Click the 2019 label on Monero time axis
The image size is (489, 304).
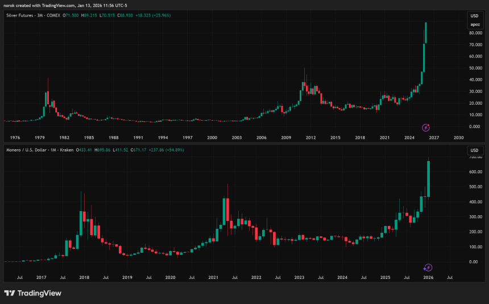(127, 277)
